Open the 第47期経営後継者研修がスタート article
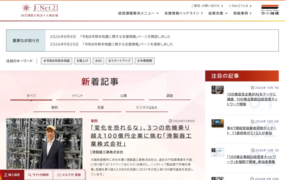285x180 pixels. 252,131
